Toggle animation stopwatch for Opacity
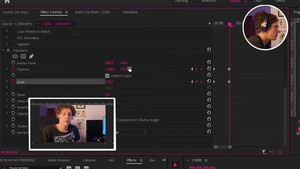 13,113
